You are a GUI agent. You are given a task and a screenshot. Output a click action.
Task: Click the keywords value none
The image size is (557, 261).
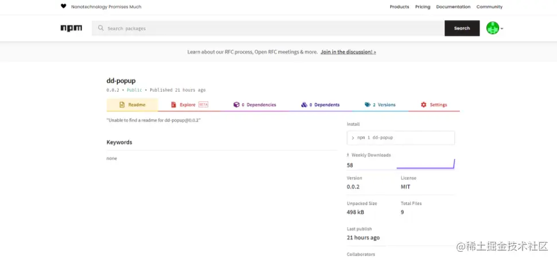pyautogui.click(x=111, y=158)
